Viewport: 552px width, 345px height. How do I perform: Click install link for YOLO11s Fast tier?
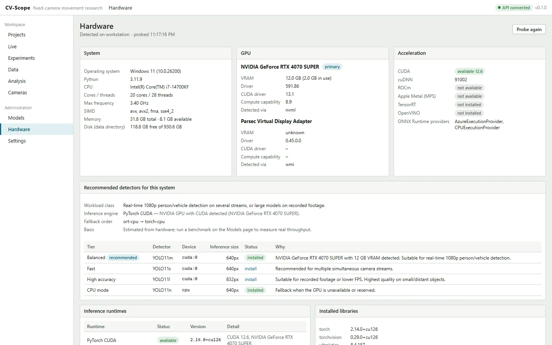(251, 269)
